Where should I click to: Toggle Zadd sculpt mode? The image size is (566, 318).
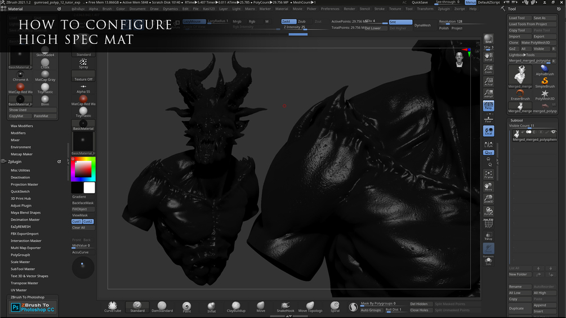(288, 21)
